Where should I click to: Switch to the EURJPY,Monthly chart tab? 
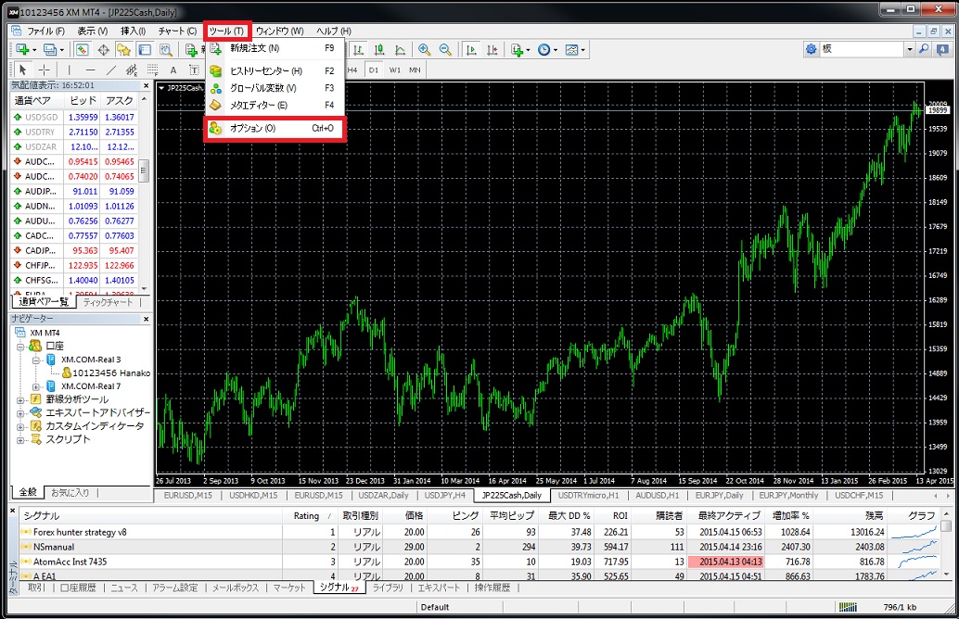click(x=788, y=496)
